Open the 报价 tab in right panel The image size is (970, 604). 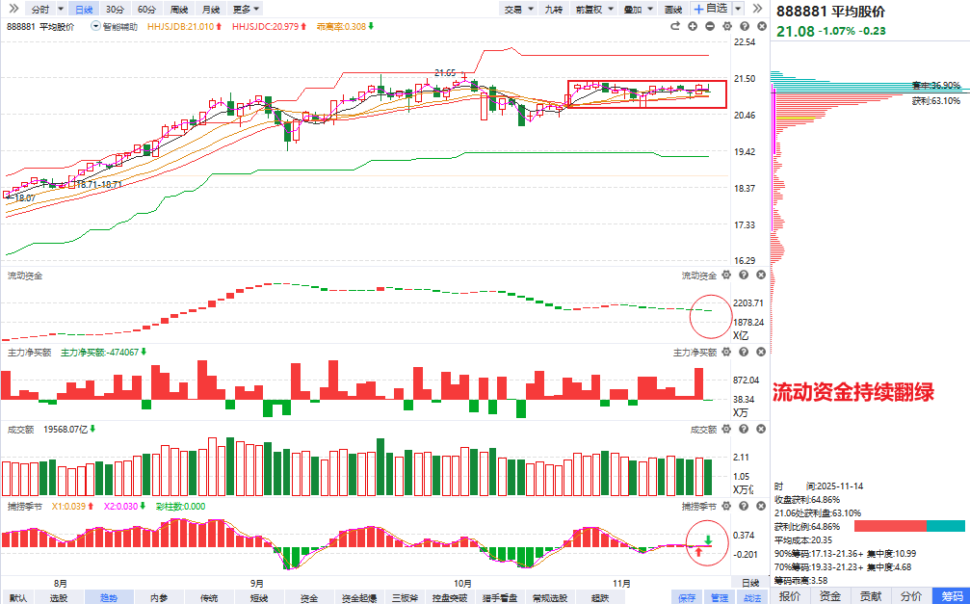click(x=789, y=596)
